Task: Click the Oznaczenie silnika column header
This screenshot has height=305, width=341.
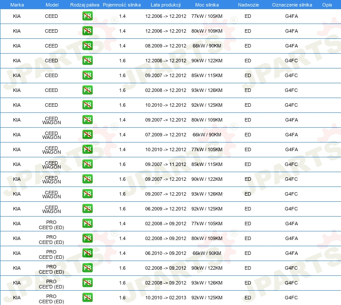Action: tap(292, 5)
